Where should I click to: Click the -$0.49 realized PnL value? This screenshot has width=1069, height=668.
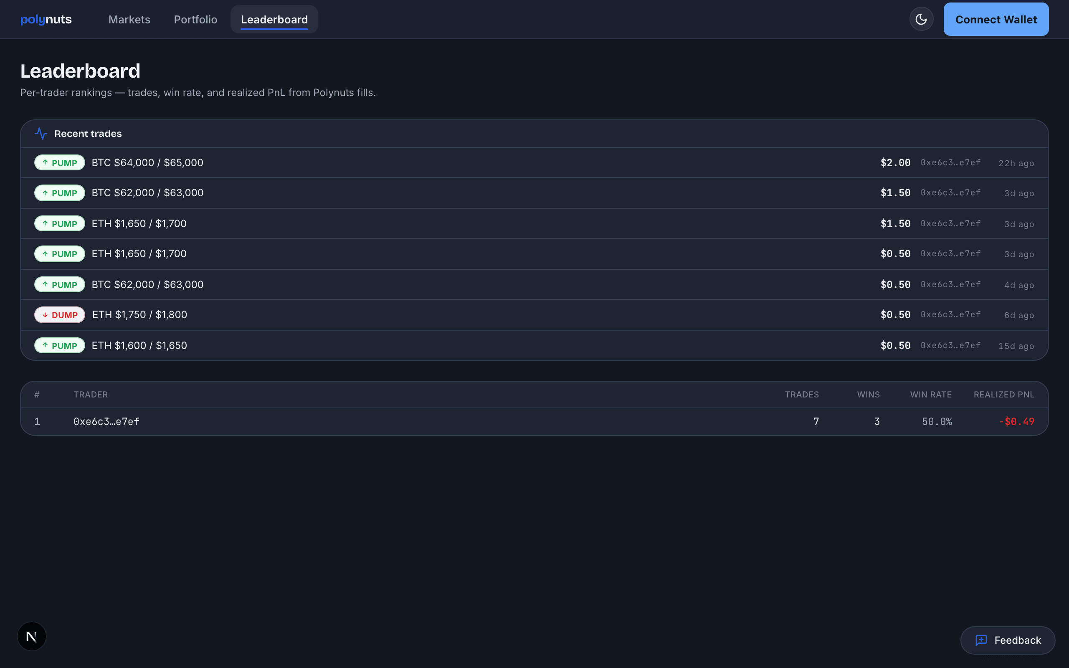click(x=1016, y=422)
